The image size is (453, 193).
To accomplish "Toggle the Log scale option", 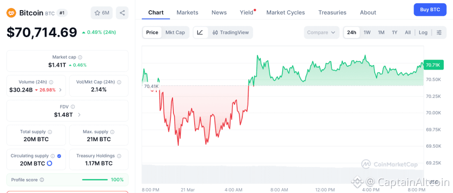I will 423,33.
